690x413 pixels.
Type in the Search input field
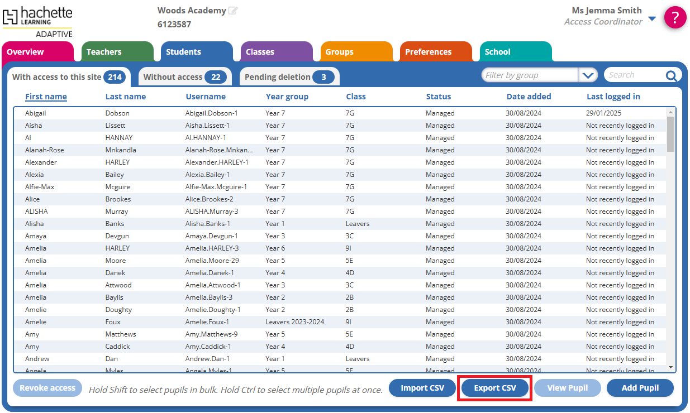point(633,75)
